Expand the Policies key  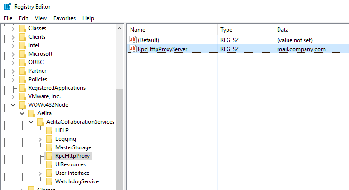tap(13, 80)
